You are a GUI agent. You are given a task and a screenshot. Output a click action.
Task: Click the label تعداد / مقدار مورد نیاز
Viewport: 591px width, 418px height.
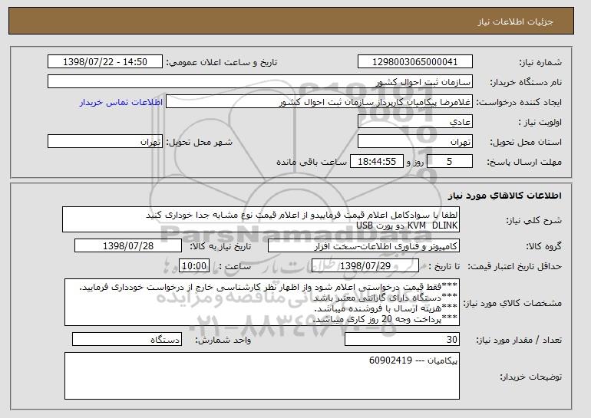click(x=519, y=341)
